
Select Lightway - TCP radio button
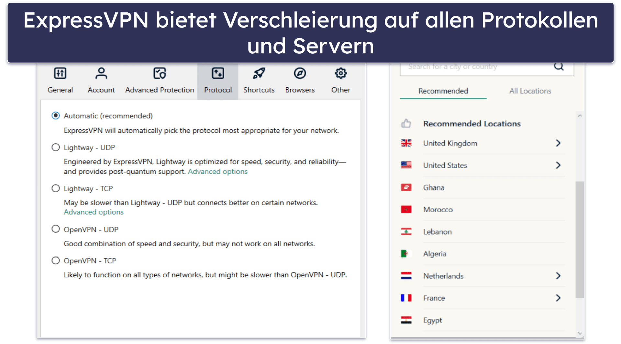tap(56, 188)
